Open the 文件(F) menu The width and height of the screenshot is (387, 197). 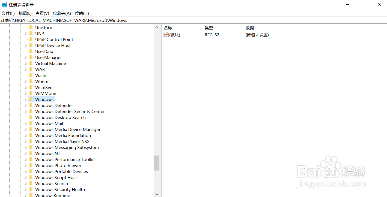pyautogui.click(x=8, y=13)
